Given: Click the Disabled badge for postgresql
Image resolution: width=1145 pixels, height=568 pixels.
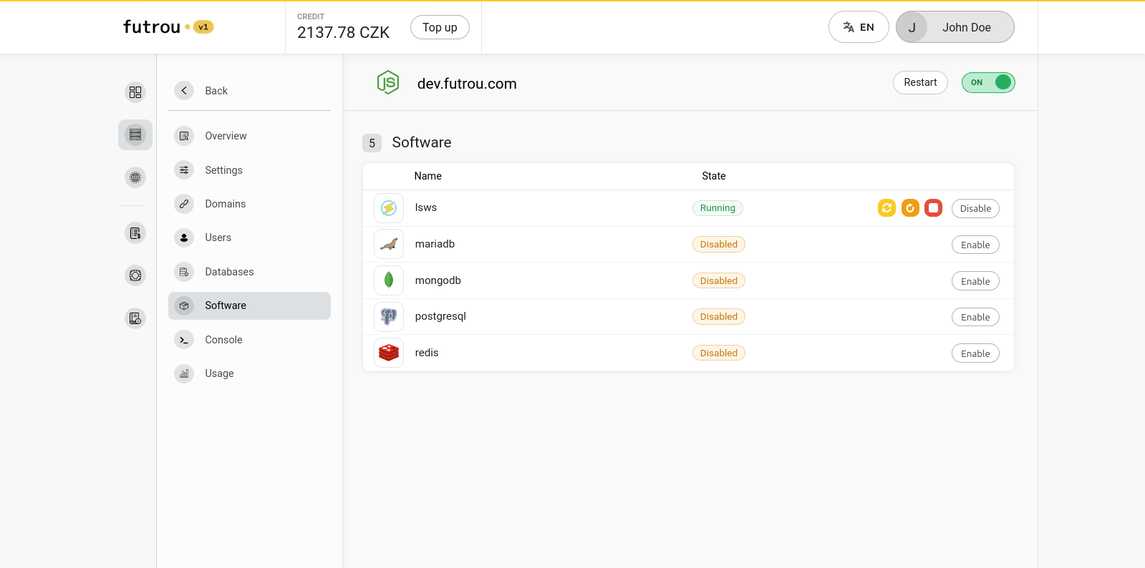Looking at the screenshot, I should [x=719, y=316].
